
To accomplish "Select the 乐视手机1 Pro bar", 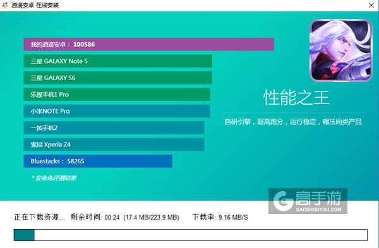I will point(117,95).
